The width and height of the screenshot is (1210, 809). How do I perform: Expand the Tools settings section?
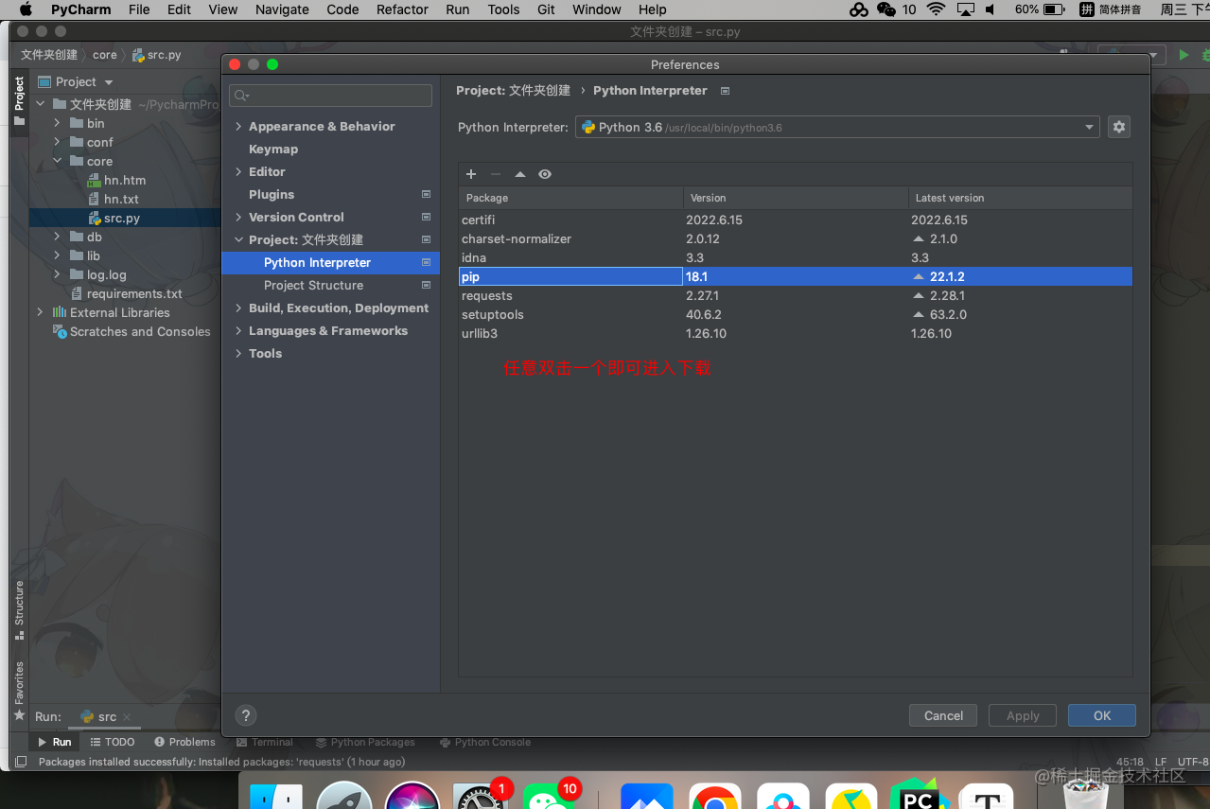point(238,353)
